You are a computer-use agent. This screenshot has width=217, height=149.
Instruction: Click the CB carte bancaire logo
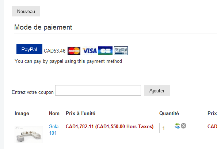[105, 51]
